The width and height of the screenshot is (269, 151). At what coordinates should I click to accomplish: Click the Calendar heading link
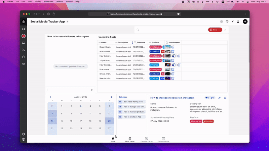[x=123, y=97]
